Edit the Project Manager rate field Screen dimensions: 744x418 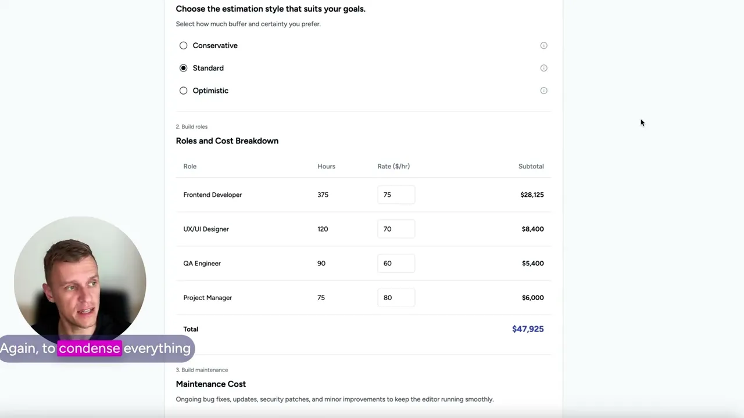[396, 297]
